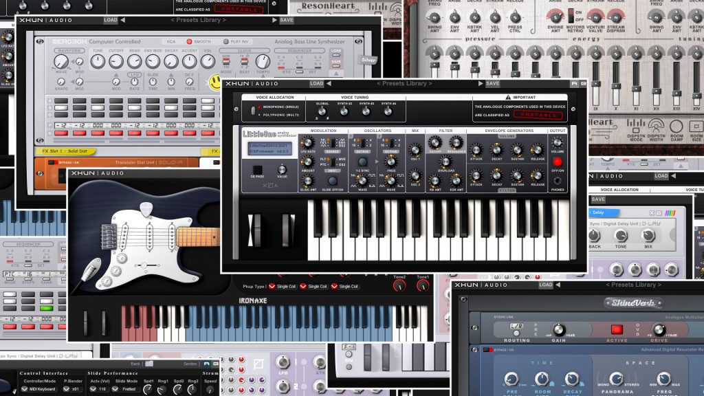Screen dimensions: 704x396
Task: Click the first red step button on ZeroBox
Action: click(x=61, y=133)
